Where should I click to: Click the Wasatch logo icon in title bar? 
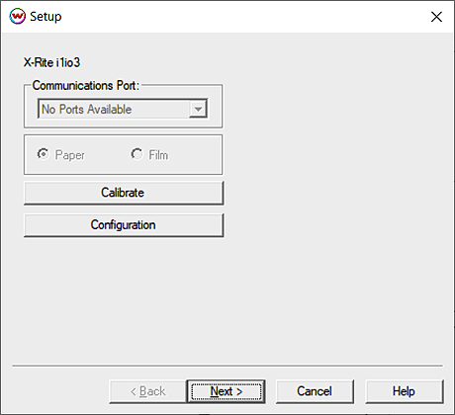pos(17,16)
